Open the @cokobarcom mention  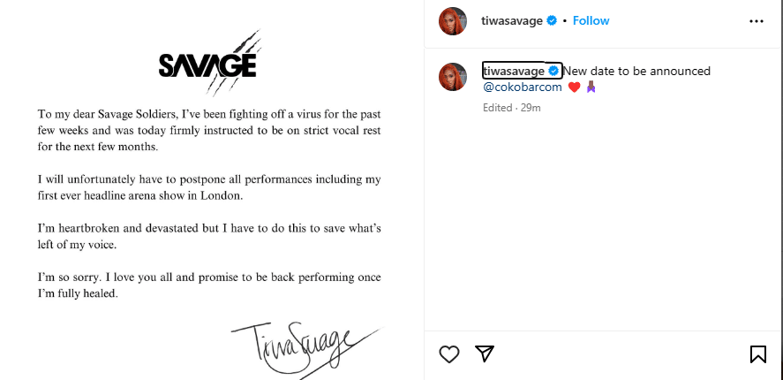523,87
